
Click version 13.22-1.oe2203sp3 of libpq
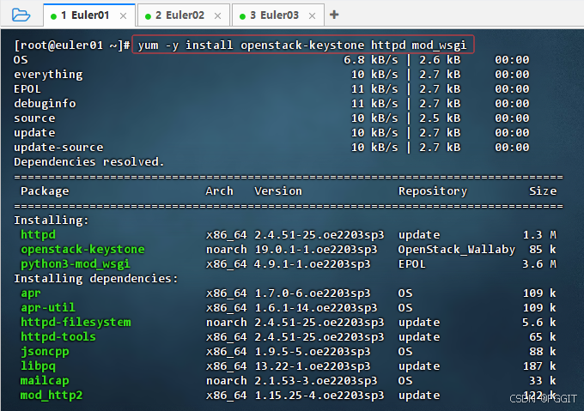pos(313,366)
